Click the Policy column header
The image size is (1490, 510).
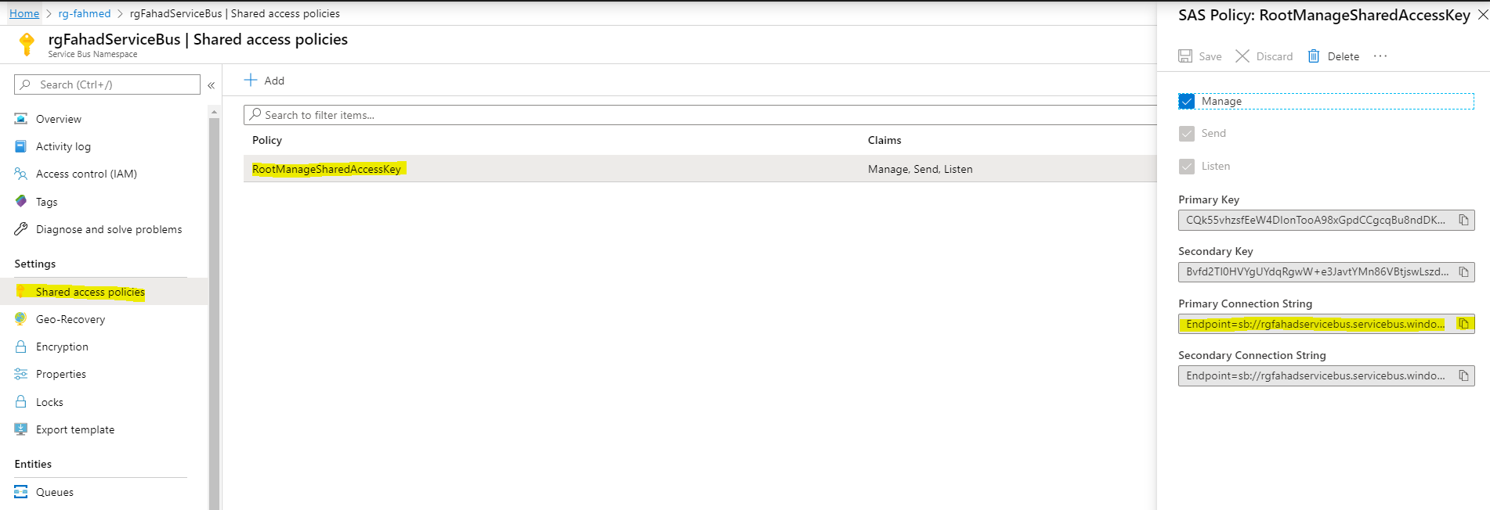(x=267, y=140)
